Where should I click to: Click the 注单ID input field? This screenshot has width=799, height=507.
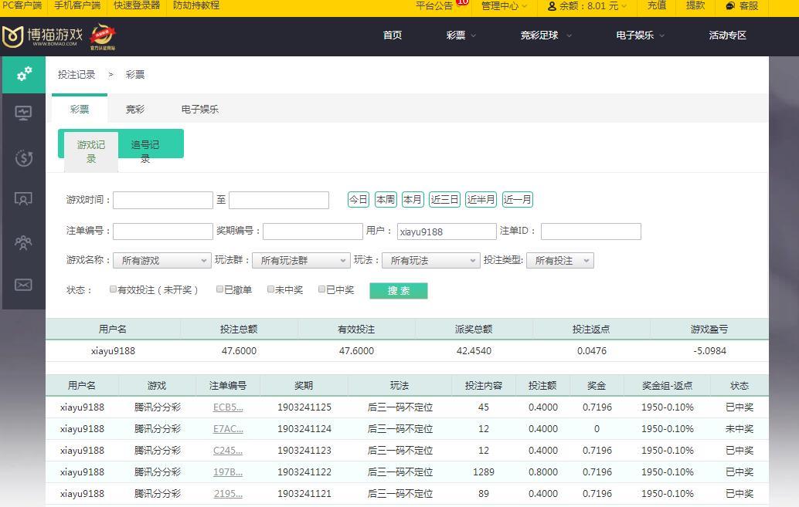(591, 232)
